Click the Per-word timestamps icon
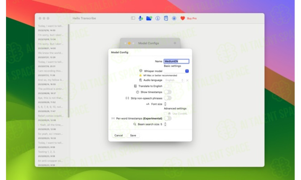 [x=113, y=118]
